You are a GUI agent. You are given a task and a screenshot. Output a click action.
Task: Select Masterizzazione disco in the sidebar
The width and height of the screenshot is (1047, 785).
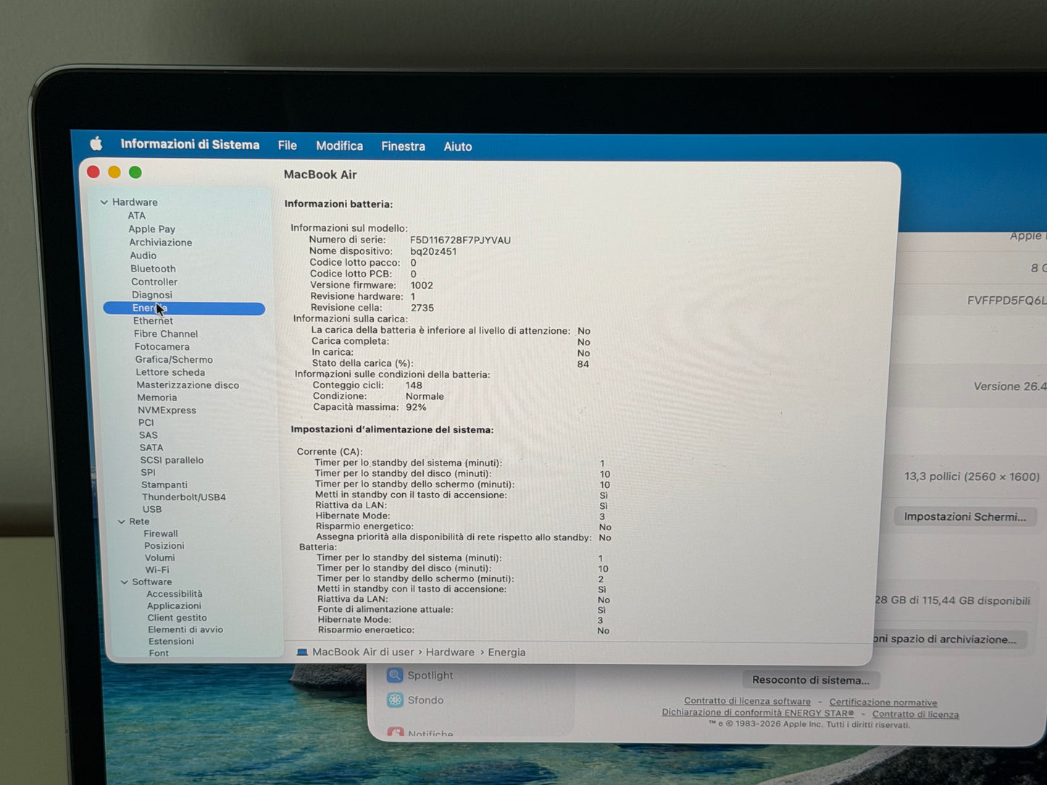(188, 385)
